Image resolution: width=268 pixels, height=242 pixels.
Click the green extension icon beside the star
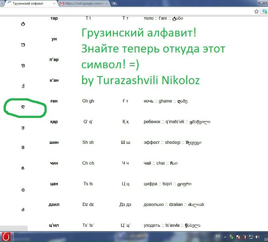pyautogui.click(x=264, y=12)
